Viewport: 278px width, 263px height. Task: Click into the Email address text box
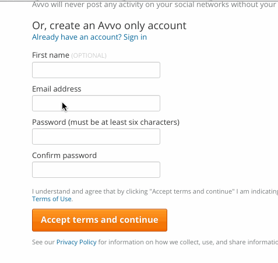96,103
